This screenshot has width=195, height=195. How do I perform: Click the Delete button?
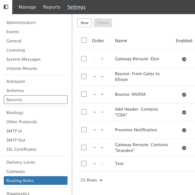[103, 23]
